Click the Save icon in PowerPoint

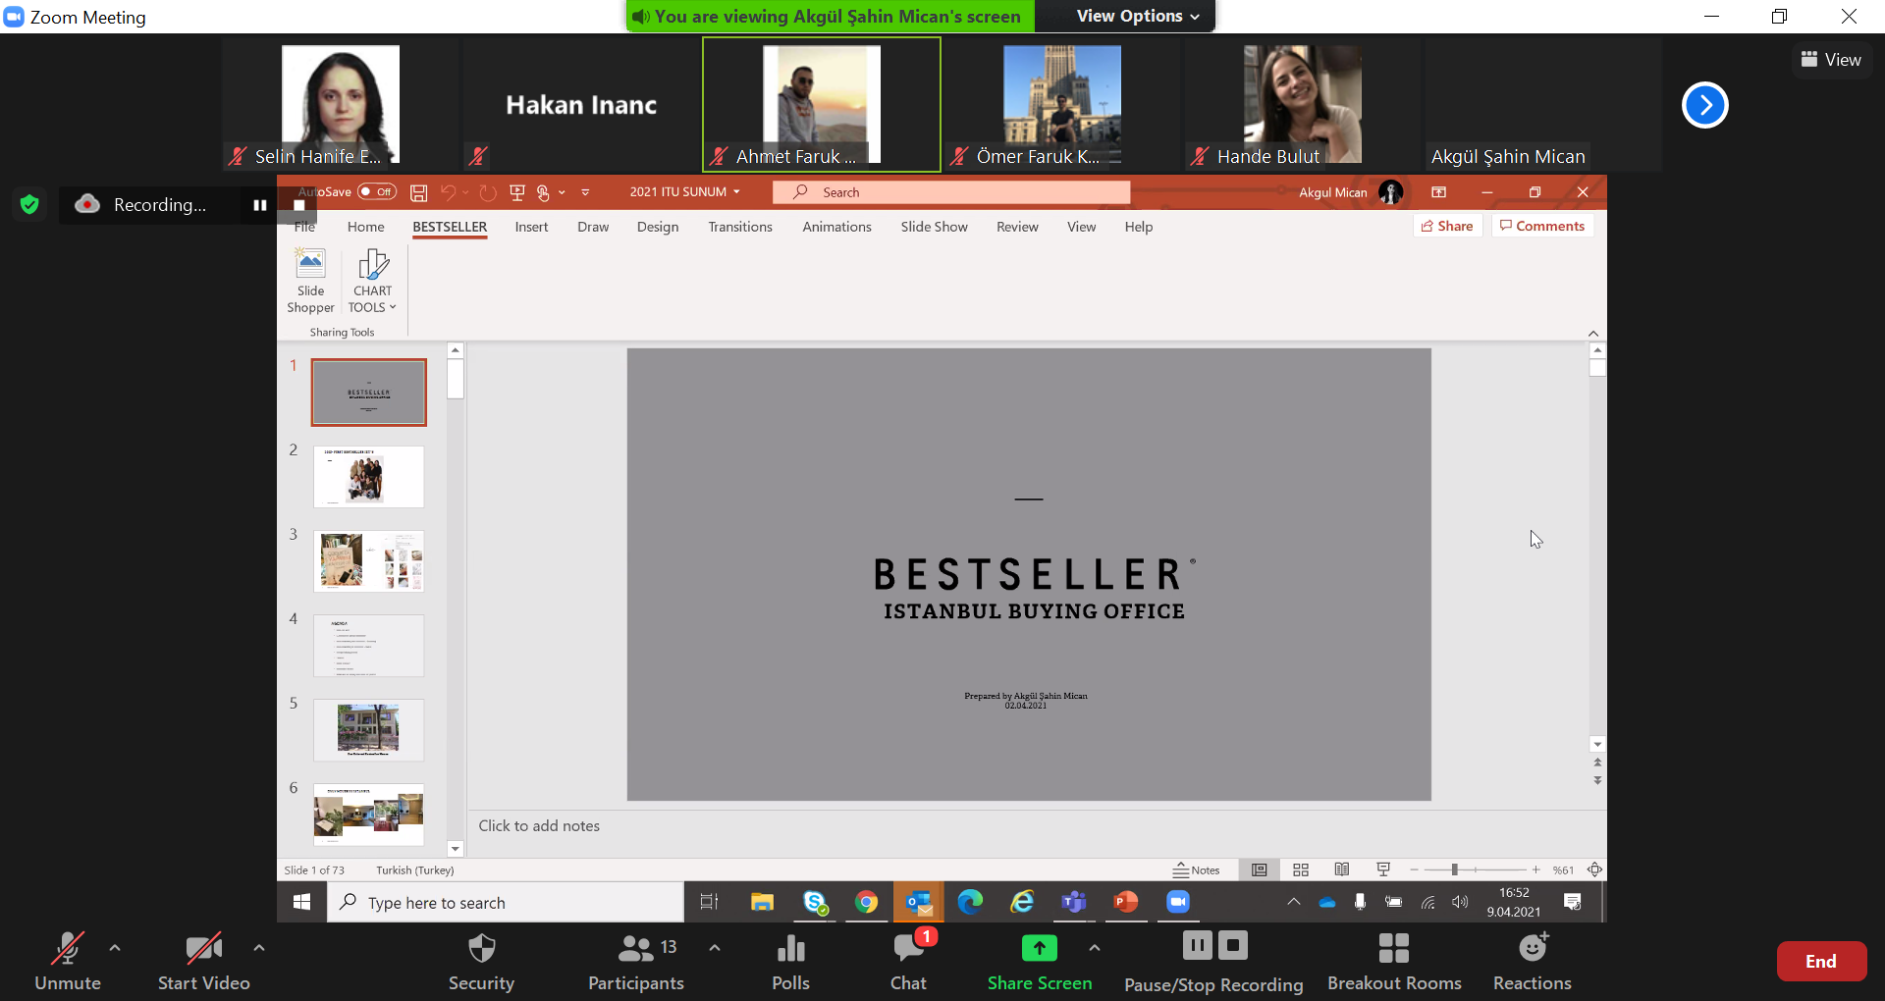click(x=419, y=192)
